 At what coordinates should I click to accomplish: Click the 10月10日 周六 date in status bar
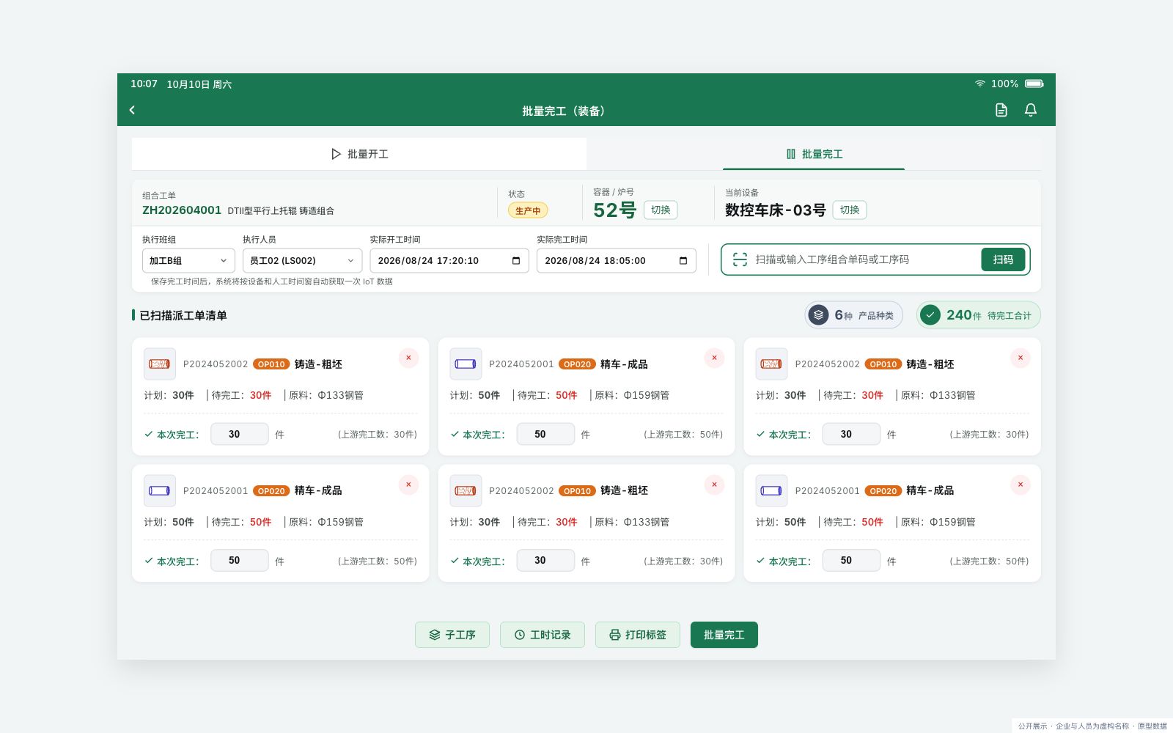[199, 84]
